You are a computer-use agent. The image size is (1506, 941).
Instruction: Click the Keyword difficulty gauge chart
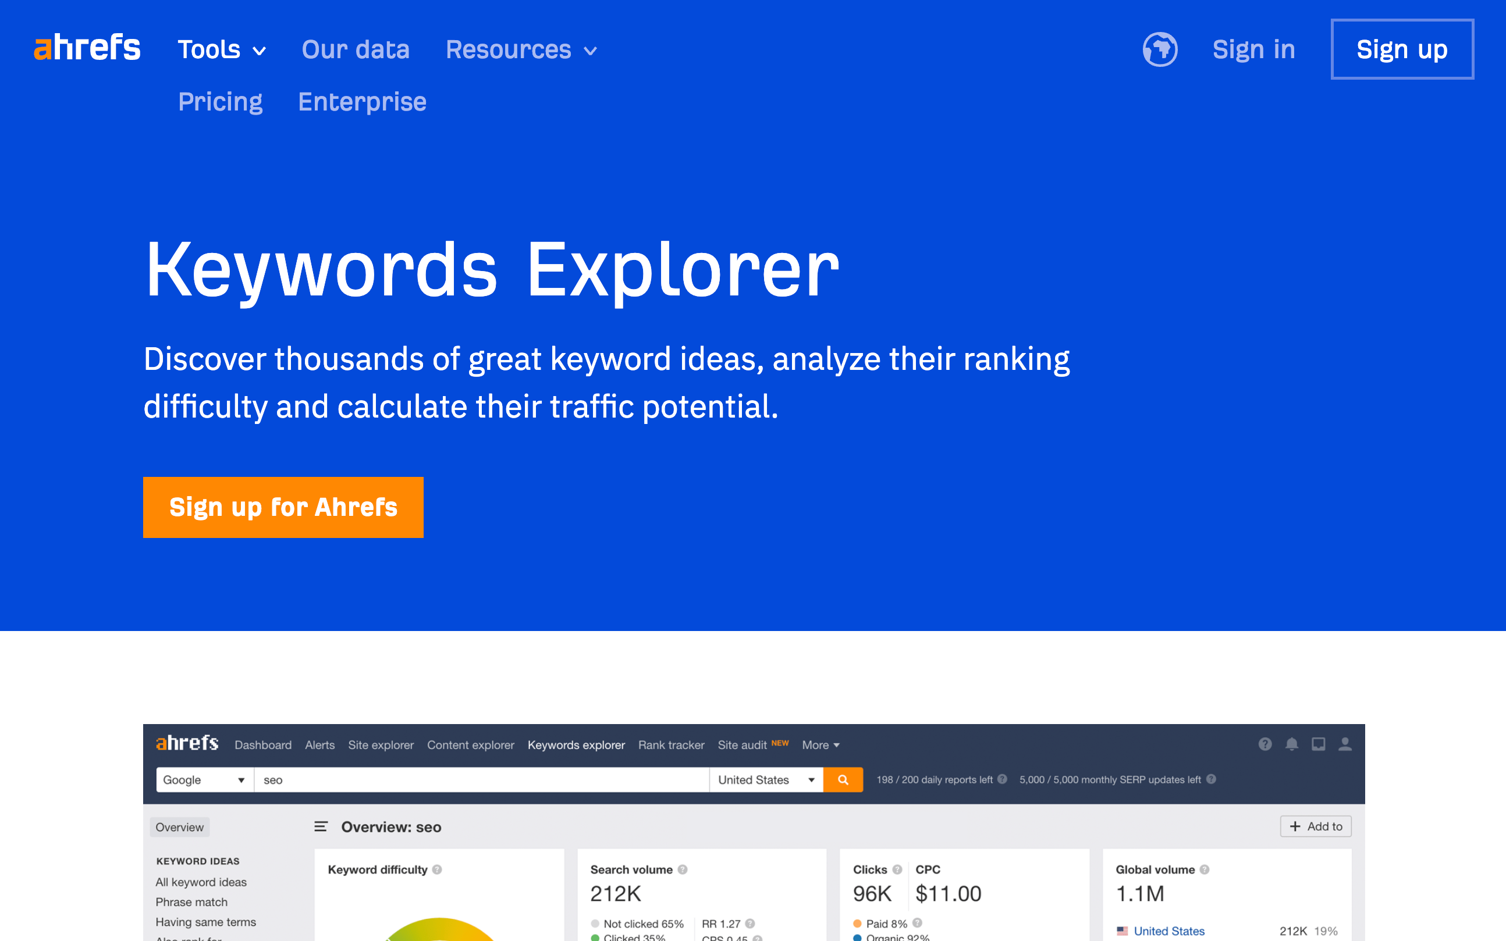439,929
